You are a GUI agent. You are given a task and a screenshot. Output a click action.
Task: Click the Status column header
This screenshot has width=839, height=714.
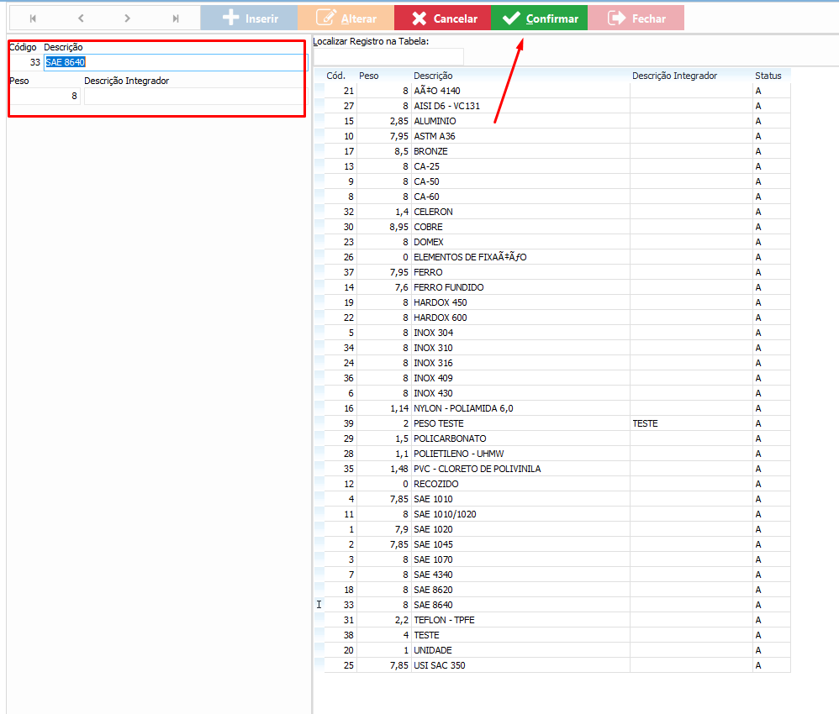(768, 76)
